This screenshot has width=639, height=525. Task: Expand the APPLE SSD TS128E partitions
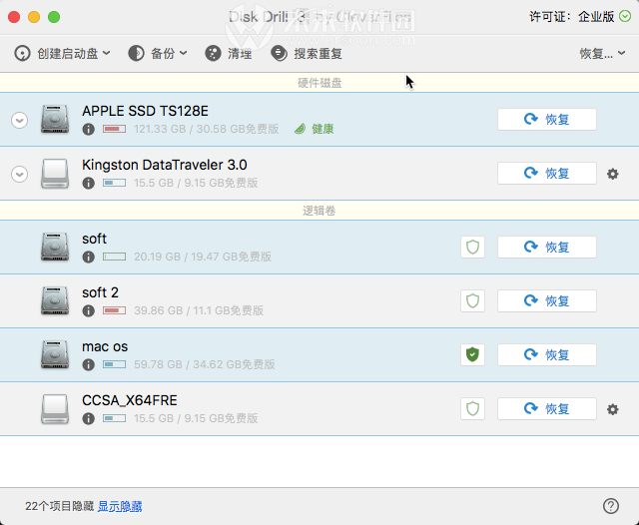(x=20, y=120)
